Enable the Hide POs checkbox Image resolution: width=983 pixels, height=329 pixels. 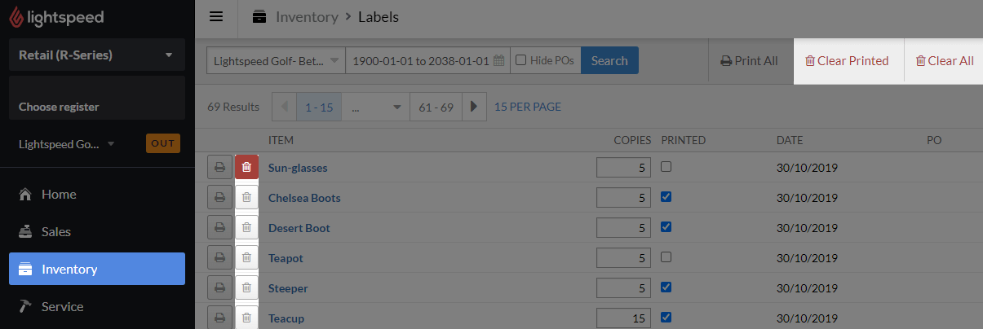coord(520,60)
